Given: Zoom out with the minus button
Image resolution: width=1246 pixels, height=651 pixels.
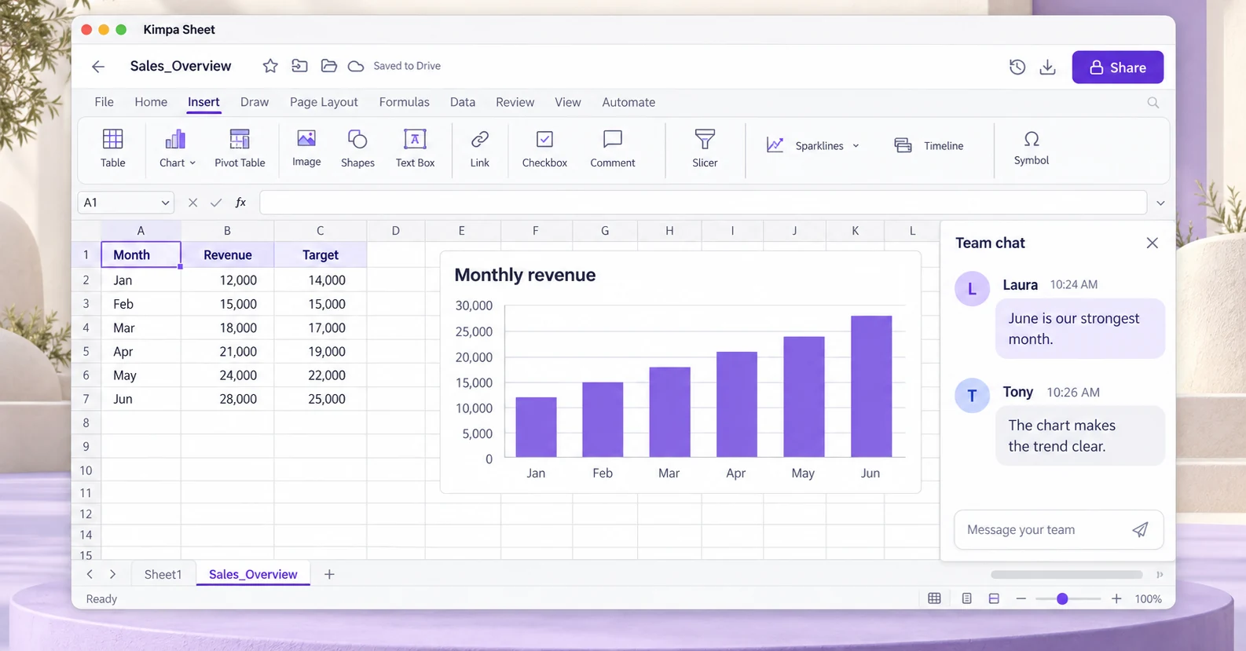Looking at the screenshot, I should 1021,598.
